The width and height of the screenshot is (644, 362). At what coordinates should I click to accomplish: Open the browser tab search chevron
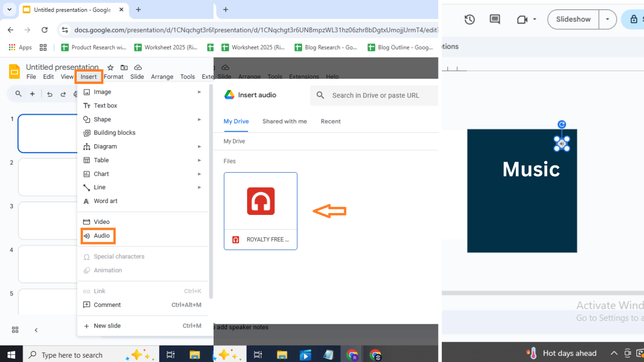[x=9, y=9]
